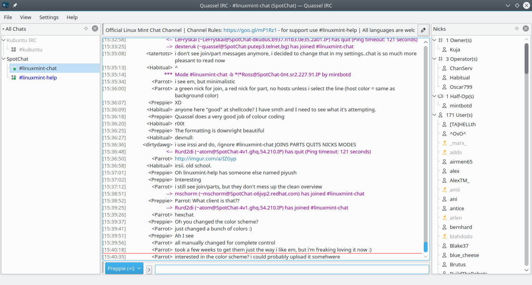Select nick antice in the list
Image resolution: width=532 pixels, height=285 pixels.
click(x=457, y=208)
